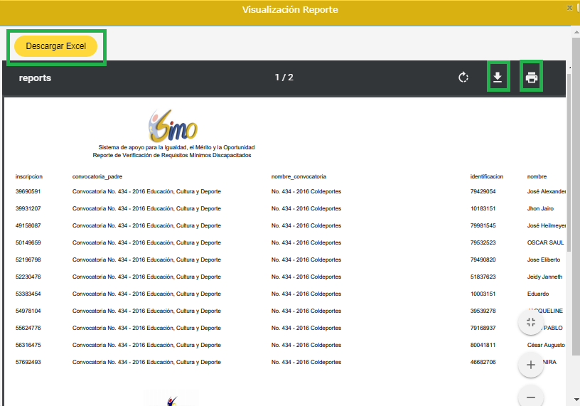Download the report PDF
This screenshot has width=580, height=406.
(498, 78)
